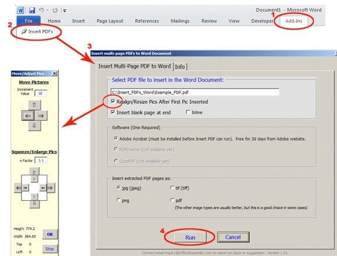The width and height of the screenshot is (337, 256).
Task: Click the Word application logo icon
Action: tap(21, 10)
